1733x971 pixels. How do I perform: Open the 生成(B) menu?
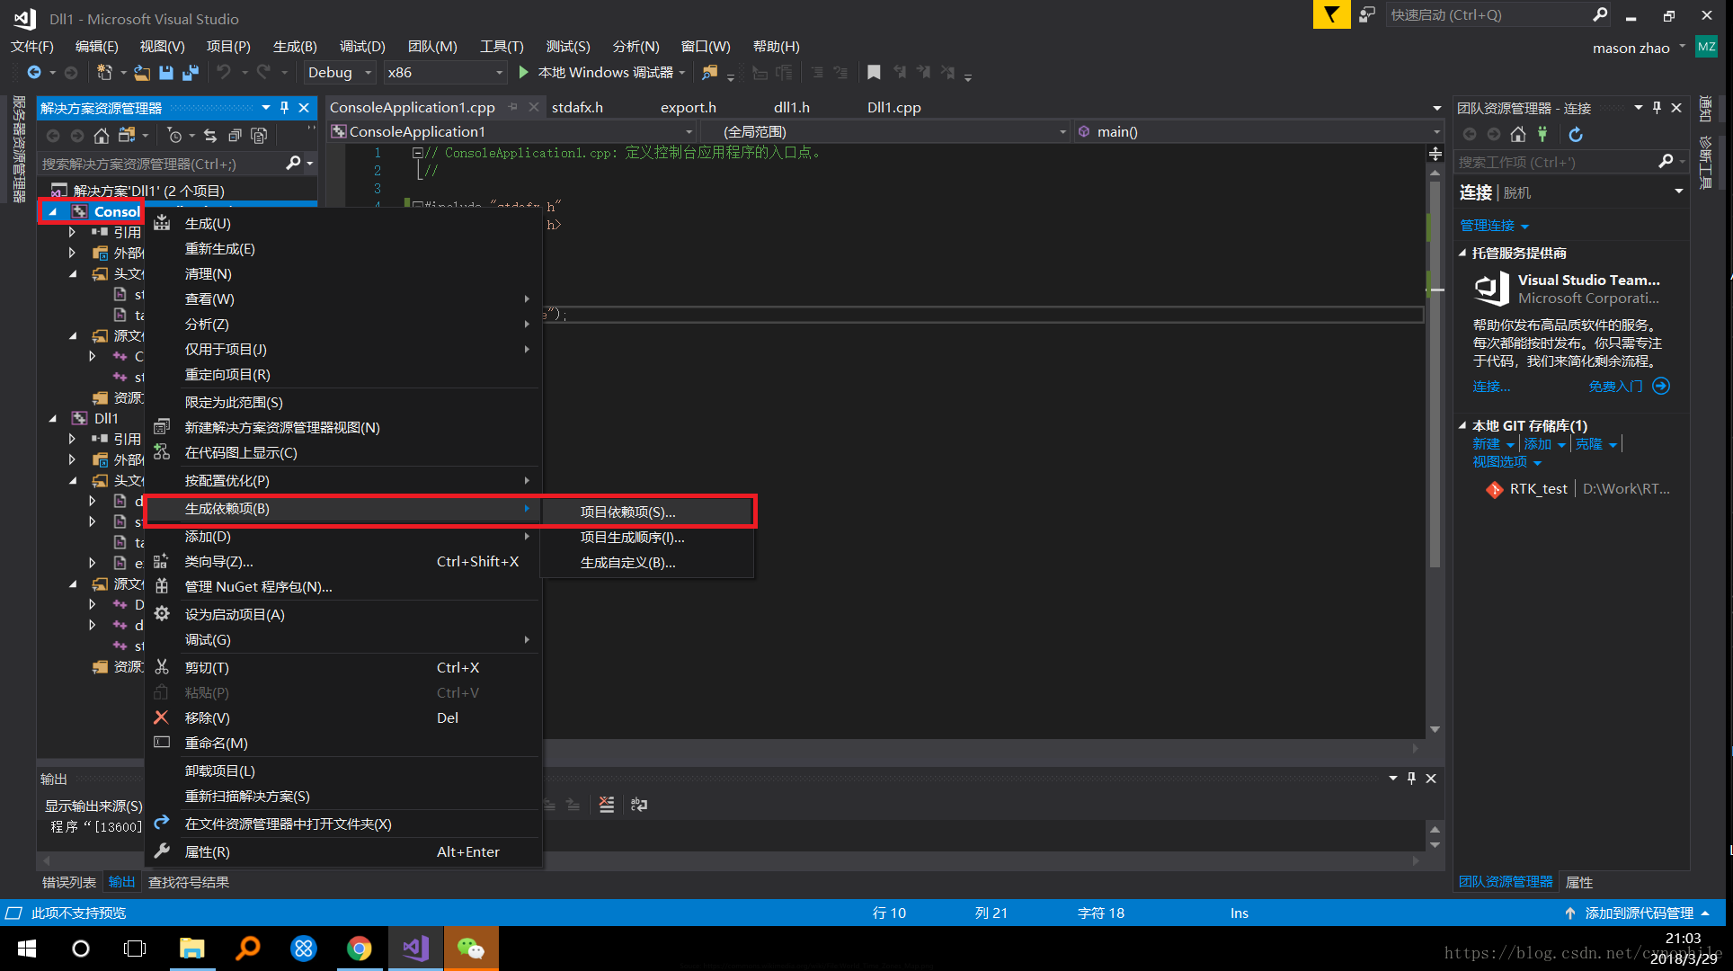pos(295,46)
